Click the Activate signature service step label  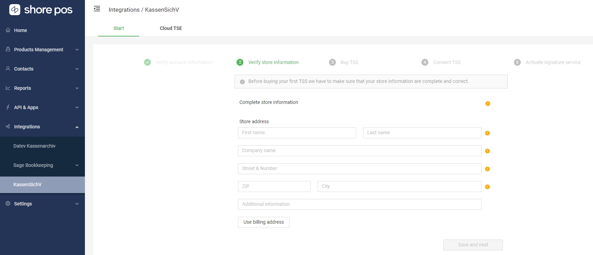[553, 62]
